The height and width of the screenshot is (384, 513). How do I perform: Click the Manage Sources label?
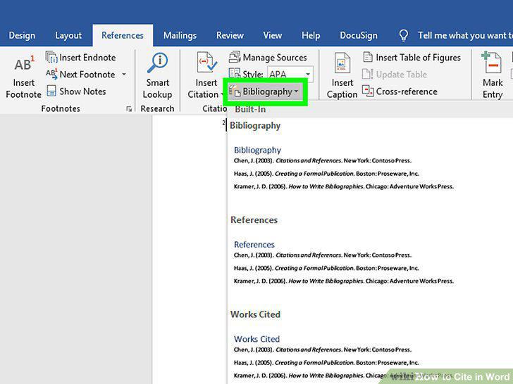[x=275, y=58]
